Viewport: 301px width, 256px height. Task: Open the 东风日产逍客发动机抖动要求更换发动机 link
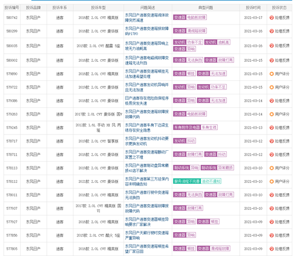(147, 141)
